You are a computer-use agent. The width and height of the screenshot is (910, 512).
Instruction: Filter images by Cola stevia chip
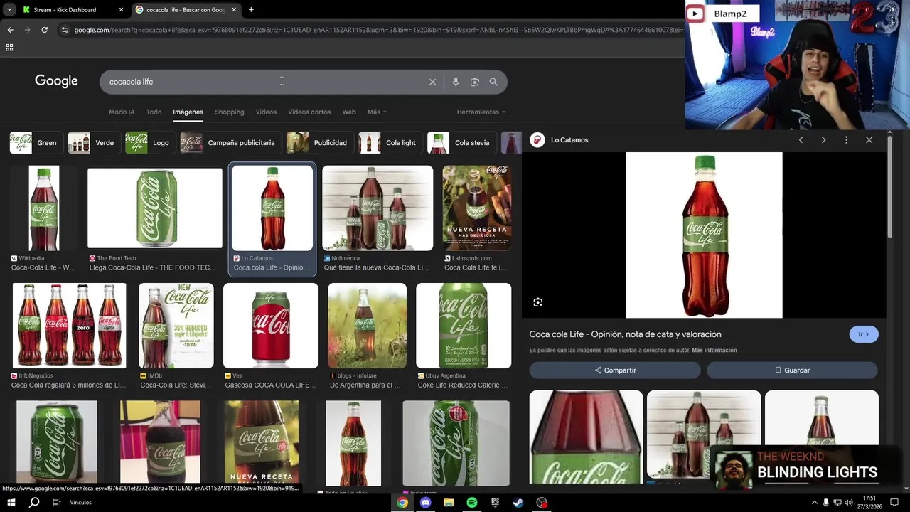point(461,143)
